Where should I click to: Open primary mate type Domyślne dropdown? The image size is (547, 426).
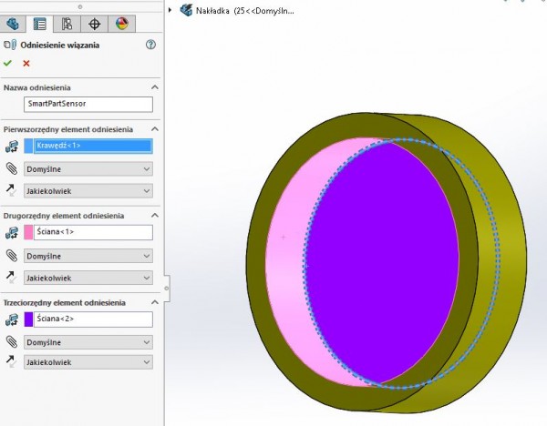click(x=88, y=168)
